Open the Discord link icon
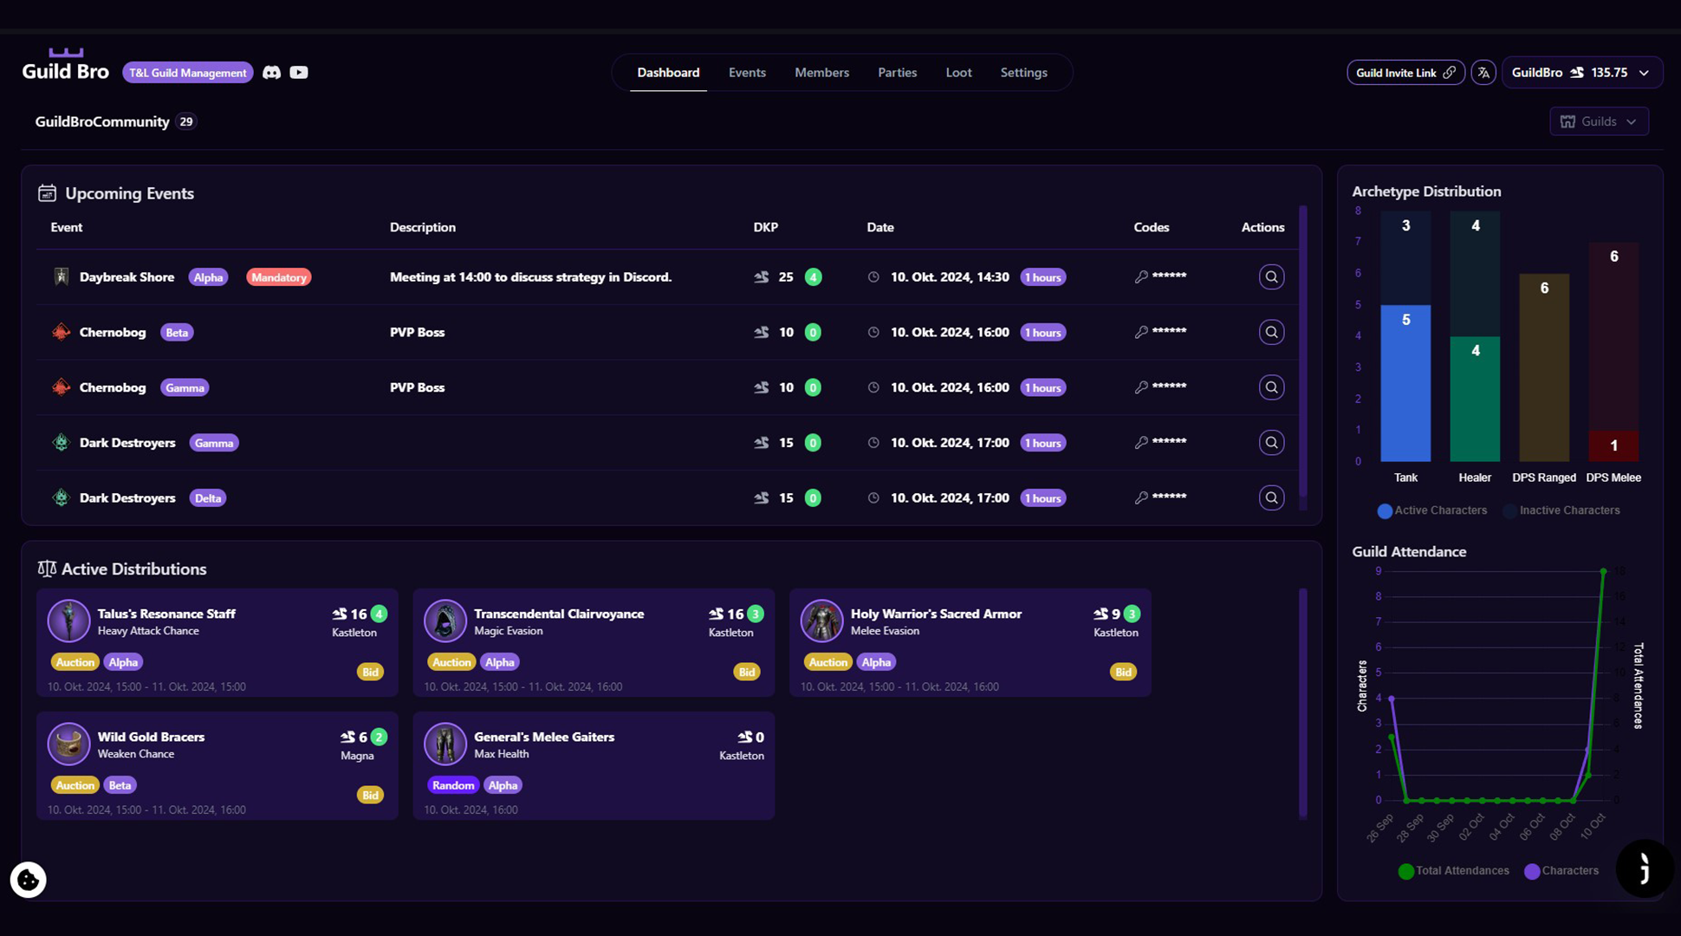Viewport: 1681px width, 936px height. point(271,73)
